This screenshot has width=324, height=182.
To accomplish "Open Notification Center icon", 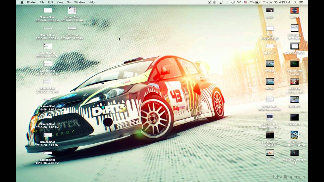I will click(x=301, y=2).
